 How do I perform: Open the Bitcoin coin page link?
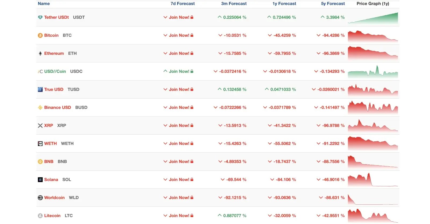click(51, 35)
